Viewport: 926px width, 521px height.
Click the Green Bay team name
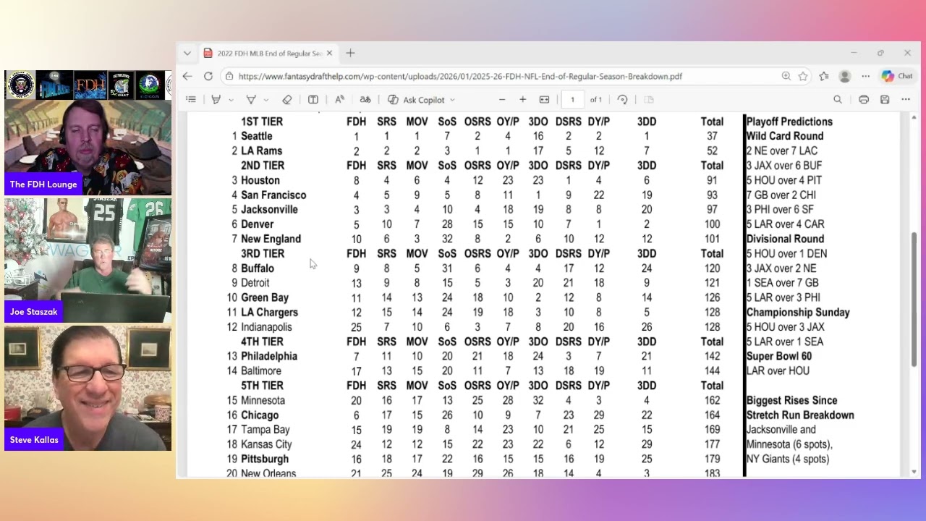[x=265, y=297]
